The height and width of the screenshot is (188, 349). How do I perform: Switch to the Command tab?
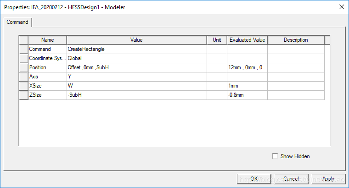click(x=17, y=22)
